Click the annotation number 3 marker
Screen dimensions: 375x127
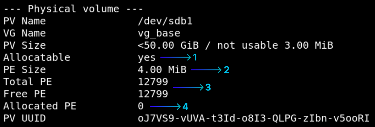pyautogui.click(x=208, y=88)
